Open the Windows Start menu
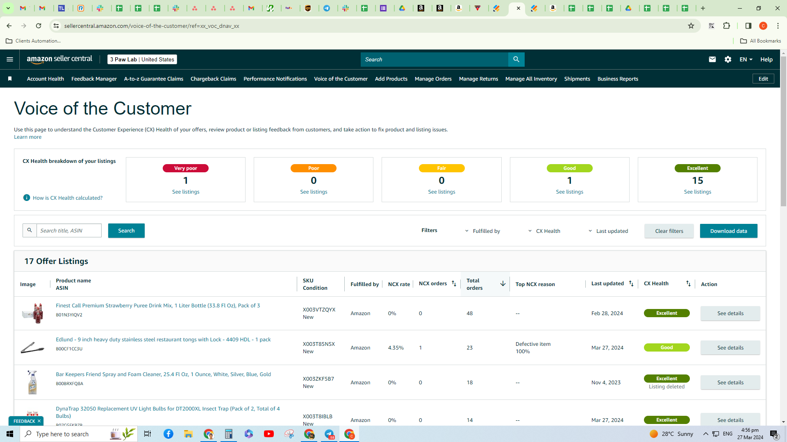This screenshot has width=787, height=442. click(x=10, y=434)
